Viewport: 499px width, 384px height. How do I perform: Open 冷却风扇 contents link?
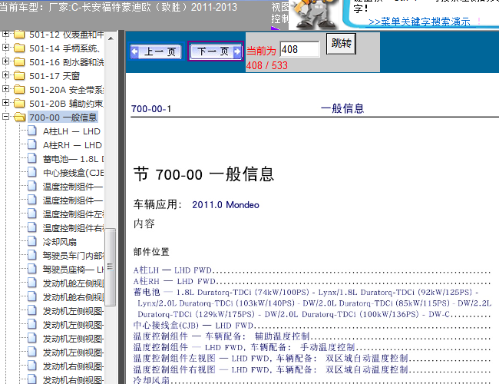(151, 380)
